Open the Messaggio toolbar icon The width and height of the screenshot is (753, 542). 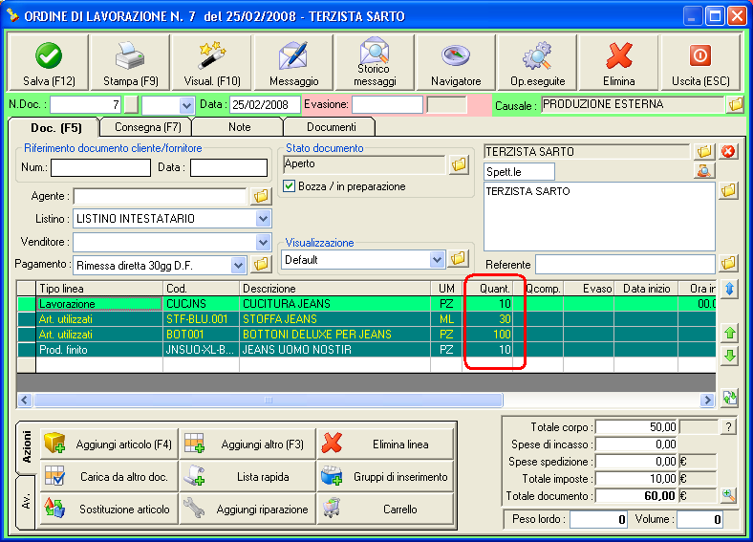pyautogui.click(x=293, y=63)
